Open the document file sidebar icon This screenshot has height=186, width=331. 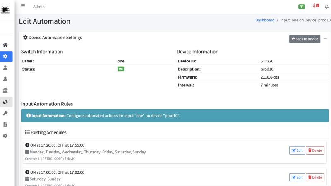pos(5,124)
